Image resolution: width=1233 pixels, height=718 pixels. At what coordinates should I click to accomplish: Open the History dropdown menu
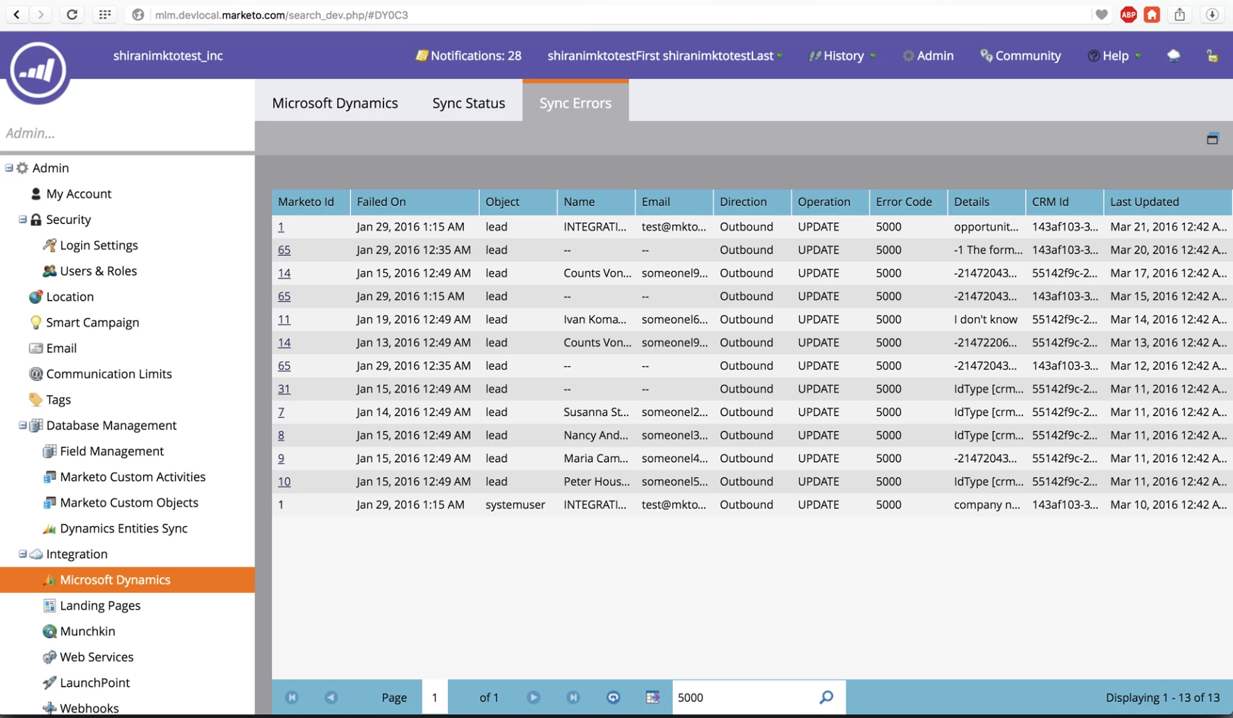click(842, 56)
